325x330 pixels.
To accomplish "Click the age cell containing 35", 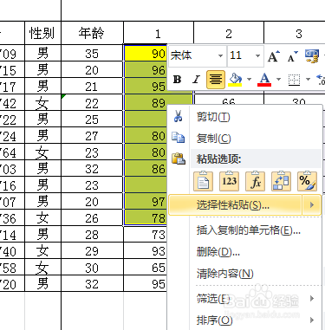I will click(x=92, y=53).
